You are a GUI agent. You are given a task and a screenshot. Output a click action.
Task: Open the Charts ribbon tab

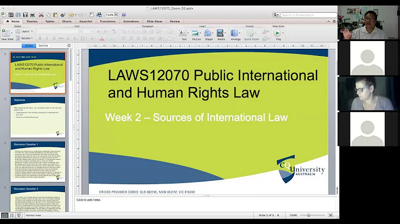(x=67, y=22)
